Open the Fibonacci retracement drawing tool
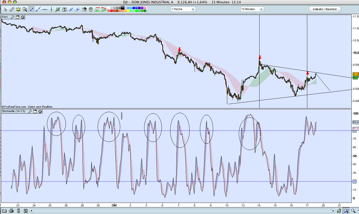The width and height of the screenshot is (359, 214). (x=58, y=9)
